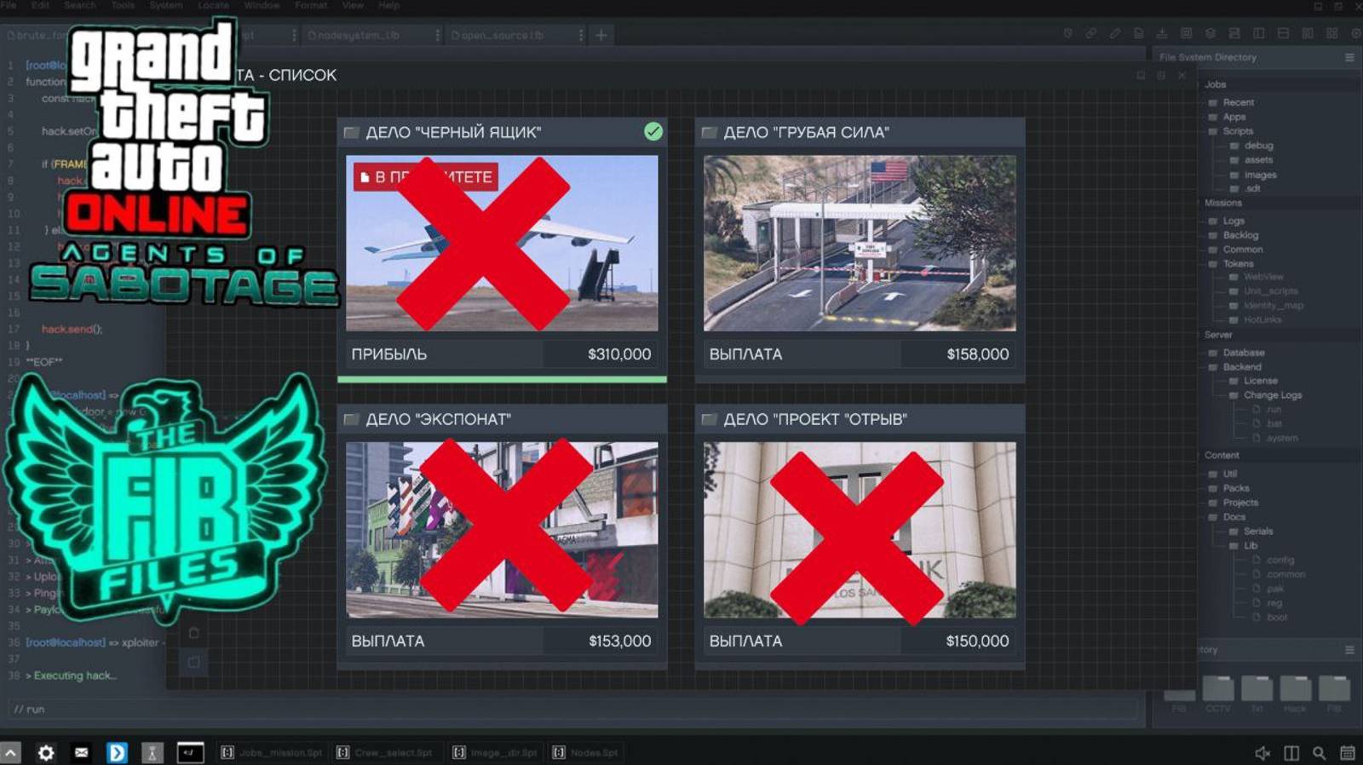
Task: Select the ГРУБАЯ СИЛА checkpoint thumbnail
Action: pos(860,243)
